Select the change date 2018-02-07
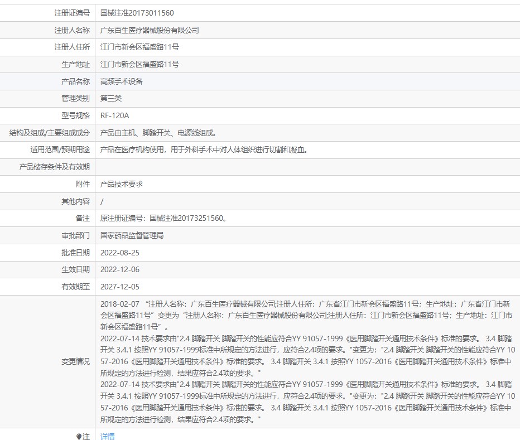Image resolution: width=520 pixels, height=440 pixels. (x=120, y=304)
